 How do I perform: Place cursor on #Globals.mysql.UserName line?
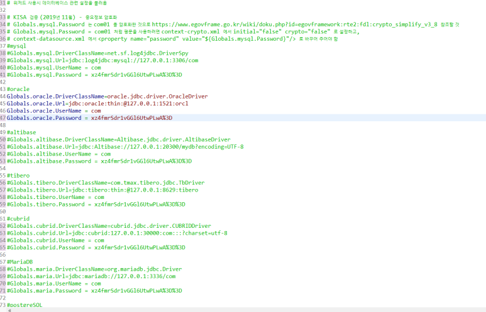click(x=54, y=67)
